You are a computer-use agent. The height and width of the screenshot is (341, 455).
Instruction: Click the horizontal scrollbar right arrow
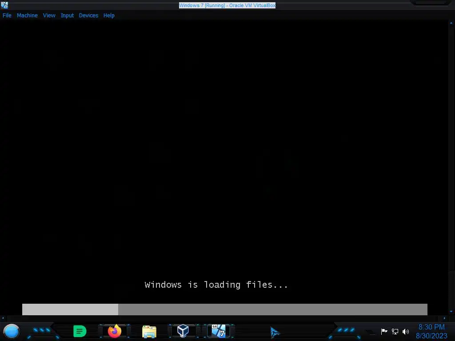[x=444, y=318]
